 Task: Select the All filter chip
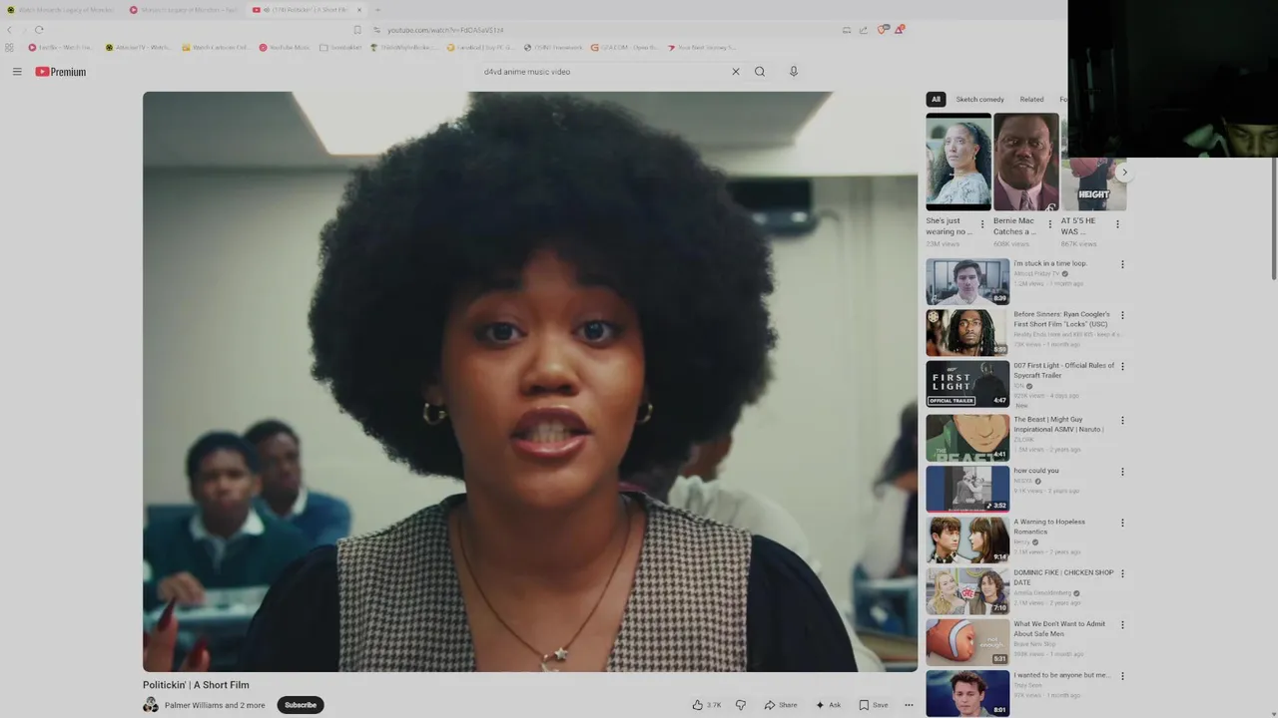936,100
